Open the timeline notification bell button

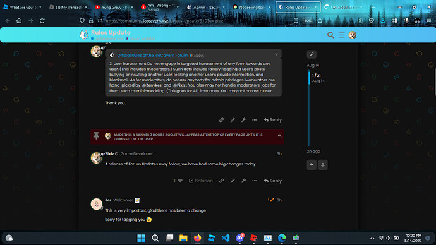[x=322, y=165]
